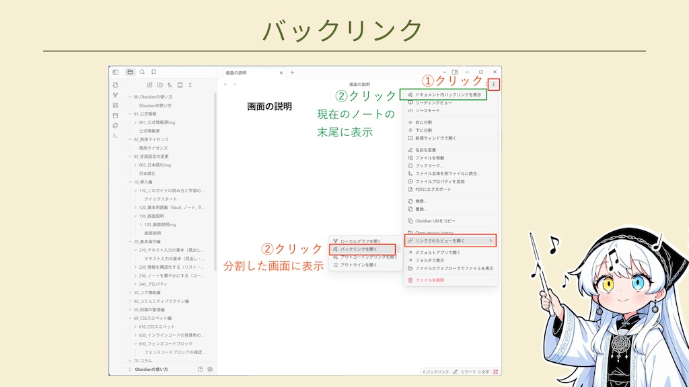This screenshot has width=689, height=387.
Task: Toggle the left sidebar collapse icon
Action: click(x=115, y=72)
